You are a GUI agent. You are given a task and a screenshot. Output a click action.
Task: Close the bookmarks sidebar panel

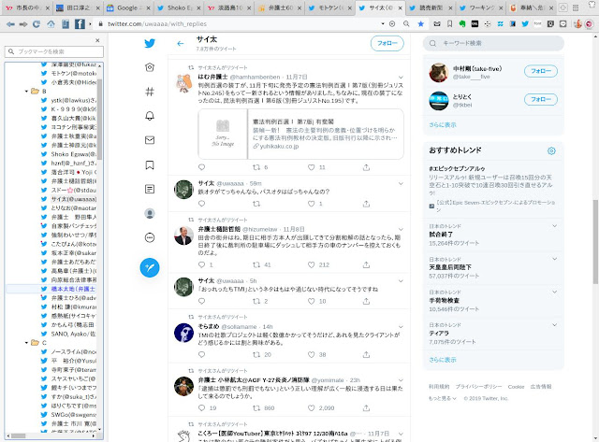click(97, 40)
